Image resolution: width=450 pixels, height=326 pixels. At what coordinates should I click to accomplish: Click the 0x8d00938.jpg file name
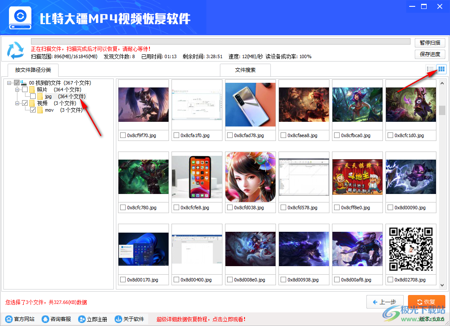(x=303, y=280)
